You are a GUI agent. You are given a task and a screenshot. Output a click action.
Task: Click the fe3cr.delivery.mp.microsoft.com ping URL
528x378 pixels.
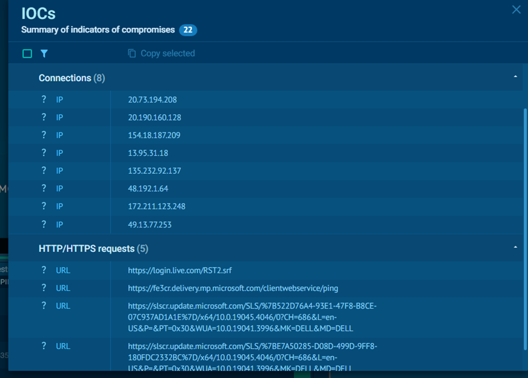233,288
